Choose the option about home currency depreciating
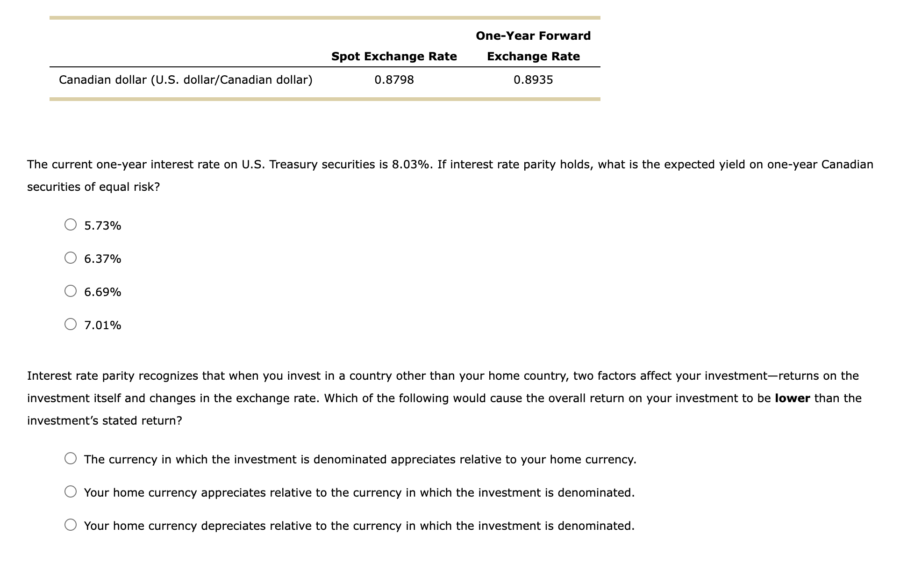This screenshot has width=900, height=563. 71,525
